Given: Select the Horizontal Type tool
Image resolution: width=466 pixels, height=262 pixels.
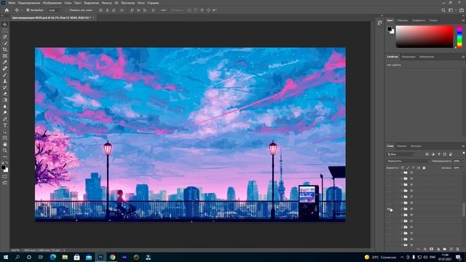Looking at the screenshot, I should pyautogui.click(x=5, y=125).
